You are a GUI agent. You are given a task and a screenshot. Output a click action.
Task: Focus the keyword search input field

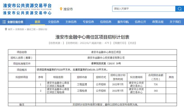coord(144,9)
